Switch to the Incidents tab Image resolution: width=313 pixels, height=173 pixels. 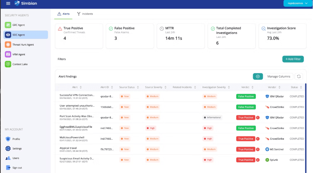[x=85, y=14]
